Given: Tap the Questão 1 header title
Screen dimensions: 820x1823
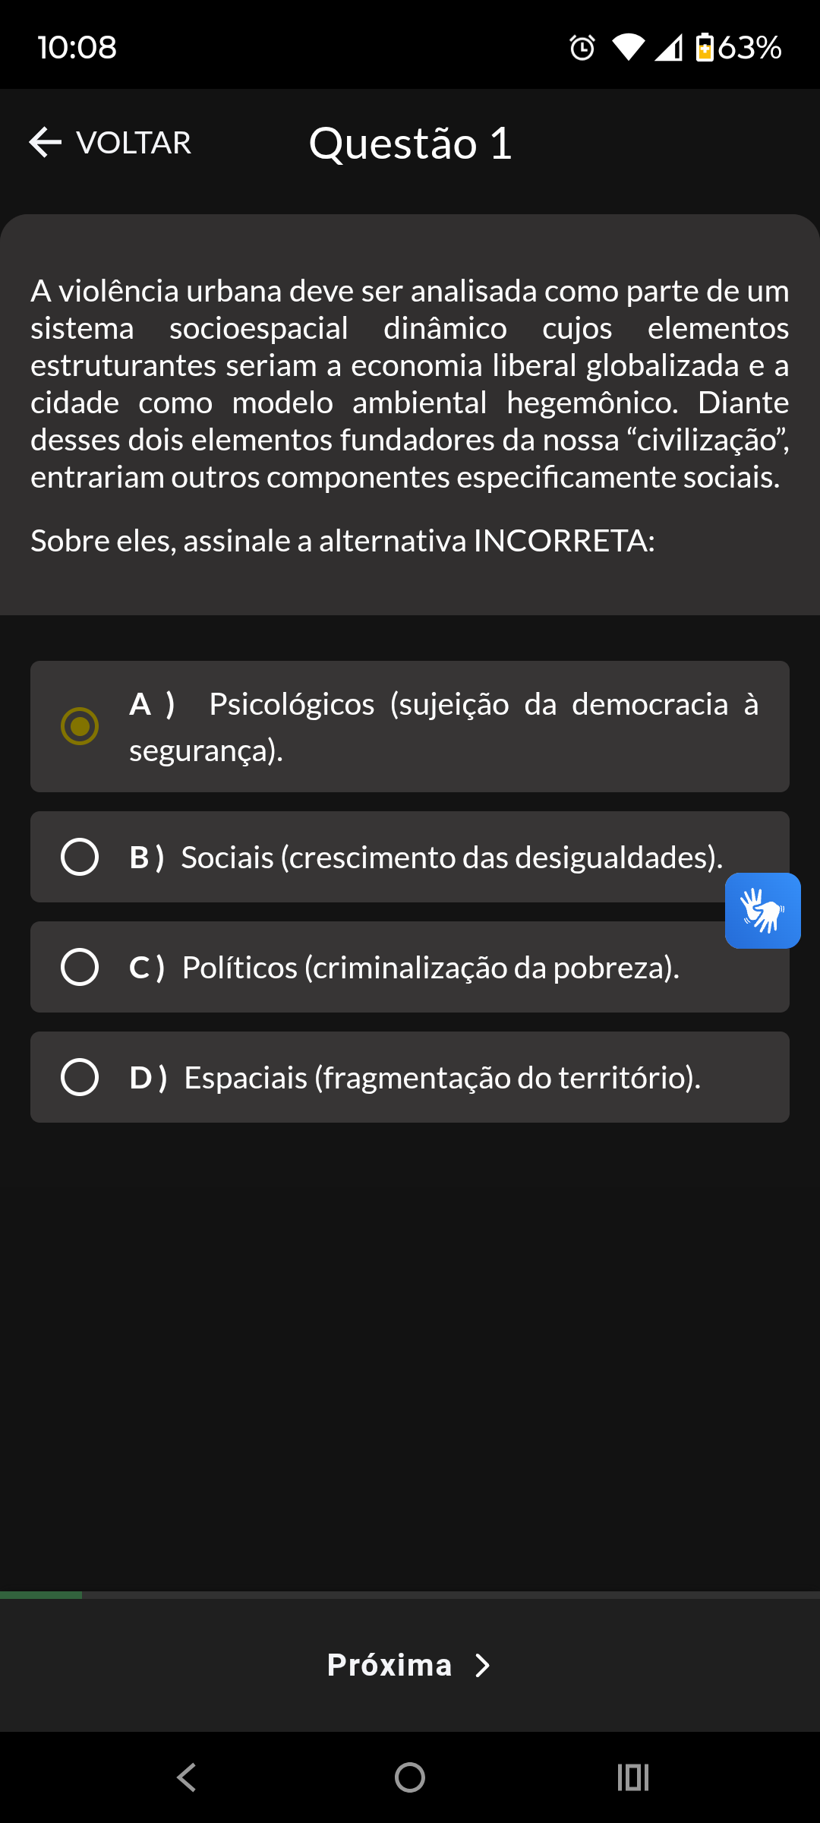Looking at the screenshot, I should point(410,143).
